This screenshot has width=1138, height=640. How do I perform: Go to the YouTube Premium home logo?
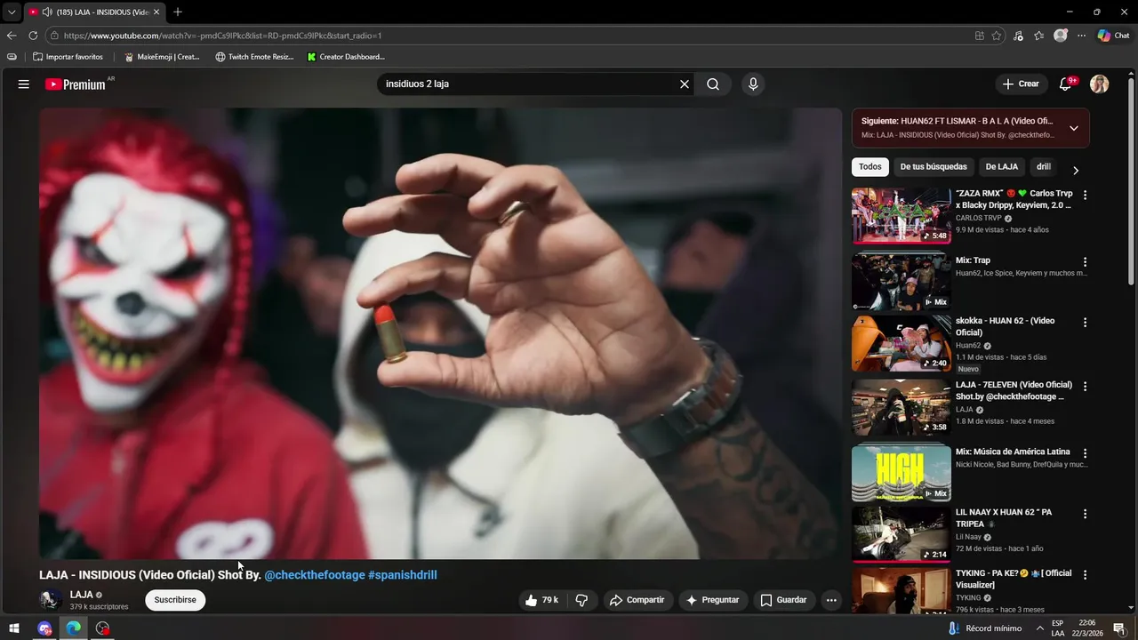point(76,84)
